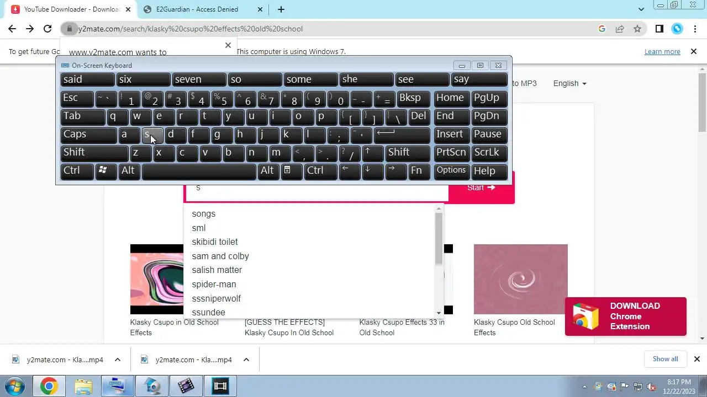This screenshot has height=397, width=707.
Task: Open the share page icon in address bar
Action: [620, 29]
